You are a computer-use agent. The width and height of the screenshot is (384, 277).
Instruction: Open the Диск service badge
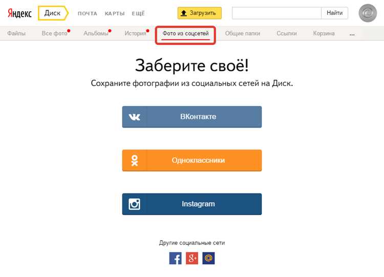click(x=53, y=13)
